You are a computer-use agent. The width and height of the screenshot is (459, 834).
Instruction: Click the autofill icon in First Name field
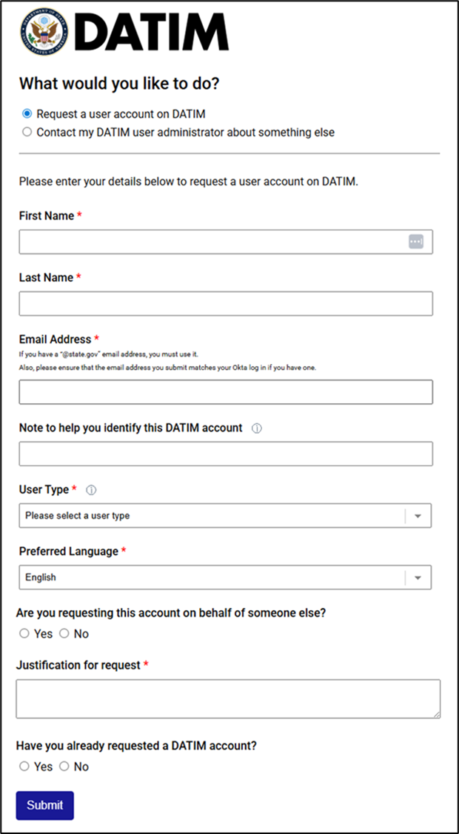[x=416, y=242]
